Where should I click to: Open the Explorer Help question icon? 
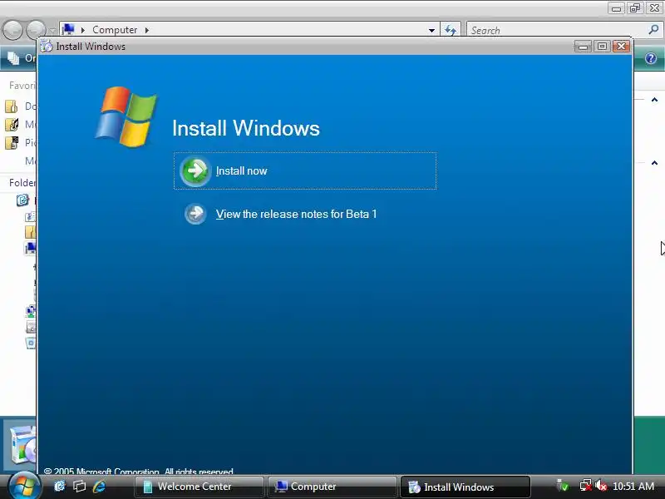point(651,58)
